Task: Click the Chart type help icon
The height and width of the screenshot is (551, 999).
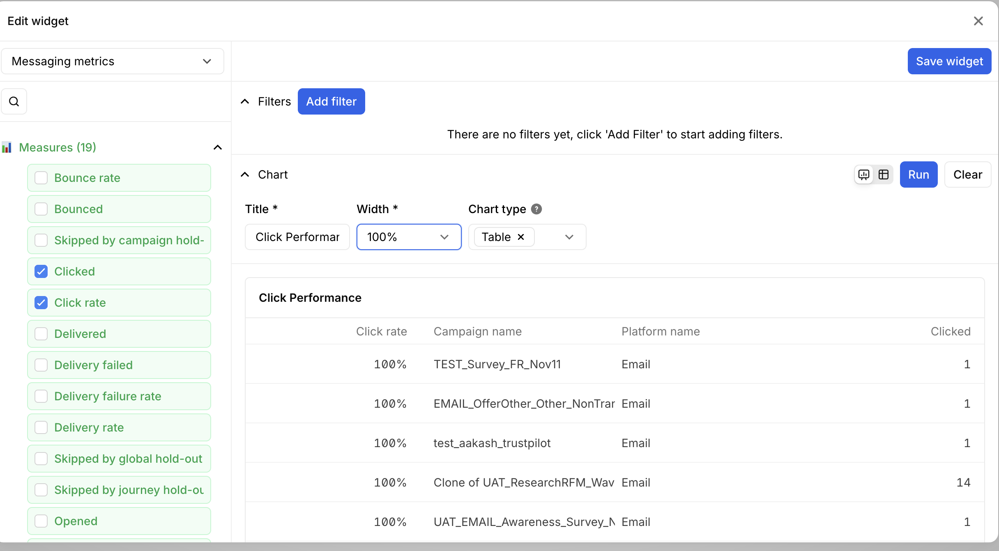Action: [x=536, y=209]
